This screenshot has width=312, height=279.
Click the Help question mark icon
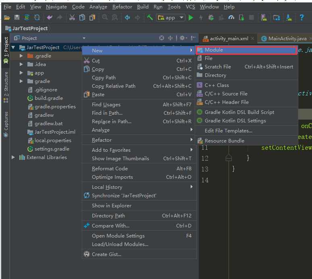[302, 17]
